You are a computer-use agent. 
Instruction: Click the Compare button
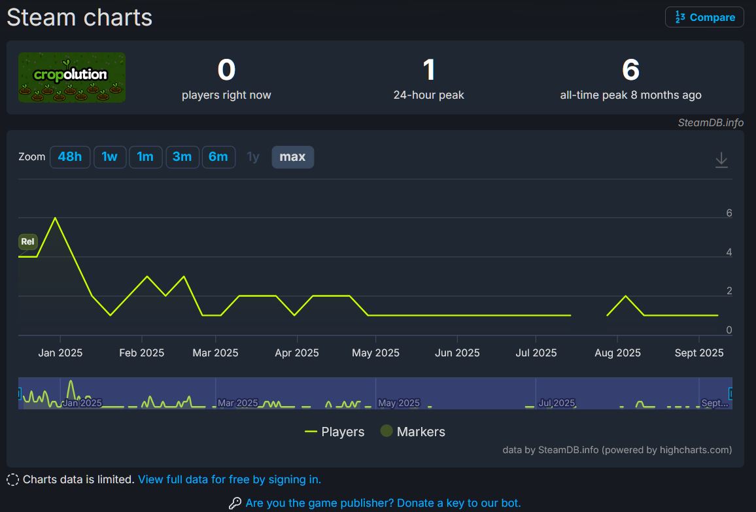pyautogui.click(x=704, y=18)
